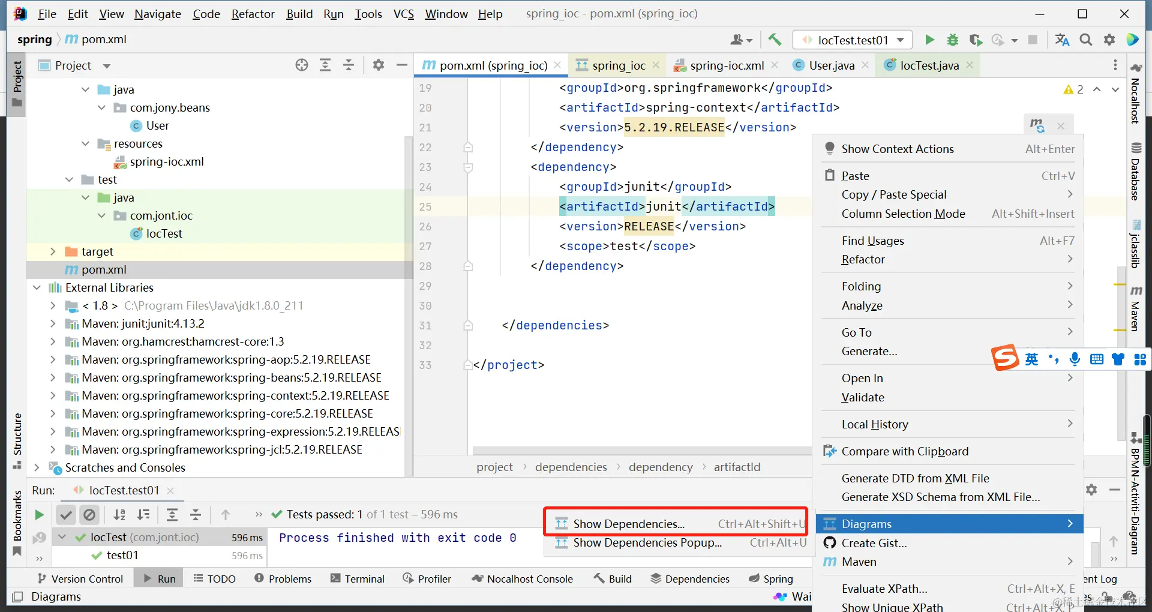Rerun tests in Run panel
The height and width of the screenshot is (612, 1152).
point(39,515)
